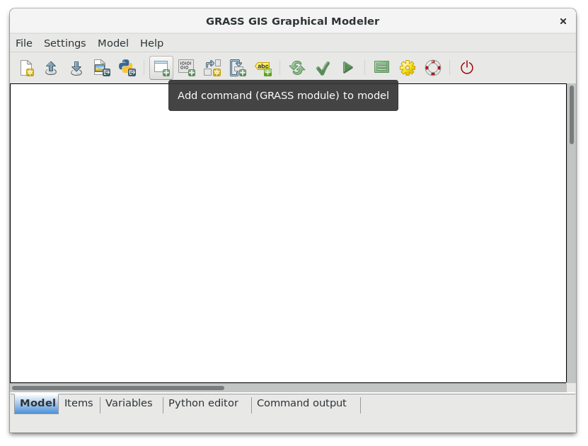Add abc comment label to model
Screen dimensions: 588x446
(x=263, y=69)
